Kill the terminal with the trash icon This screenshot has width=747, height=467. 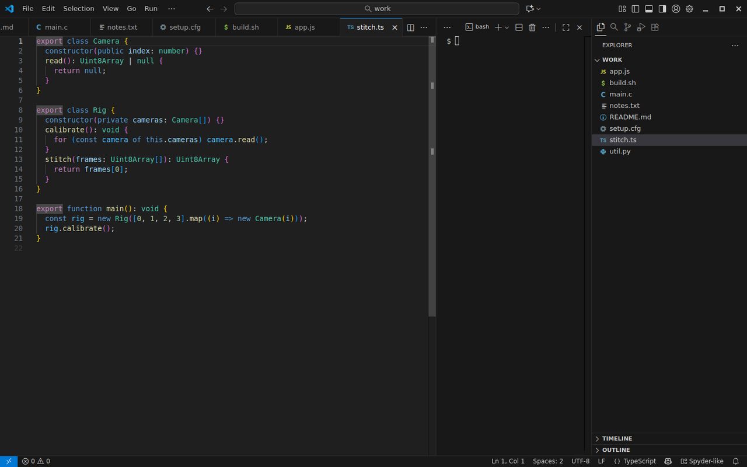pyautogui.click(x=532, y=27)
